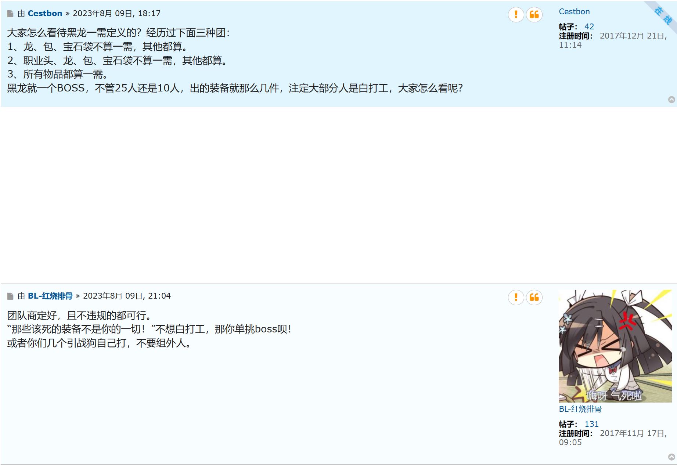This screenshot has height=465, width=677.
Task: Quote the reply from BL-红烧排骨
Action: 534,297
